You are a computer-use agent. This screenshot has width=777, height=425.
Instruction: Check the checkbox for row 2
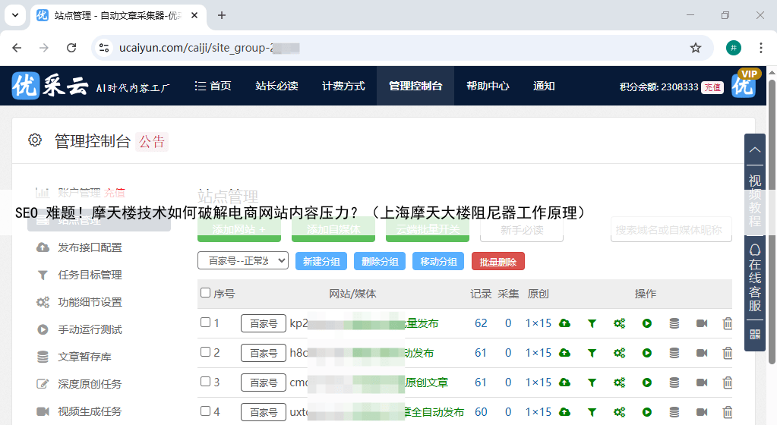(205, 352)
